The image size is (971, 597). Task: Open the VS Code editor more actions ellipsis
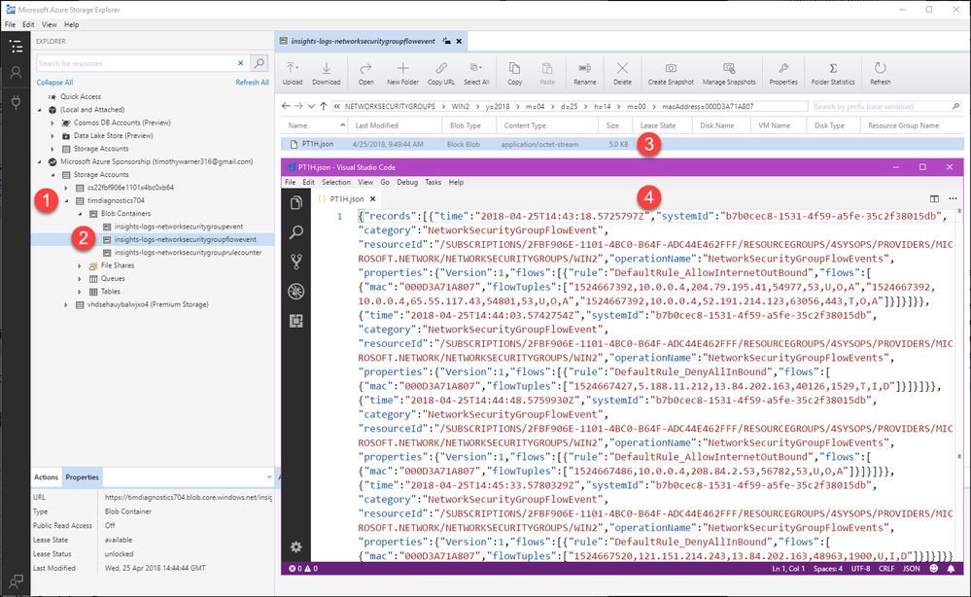click(x=953, y=198)
